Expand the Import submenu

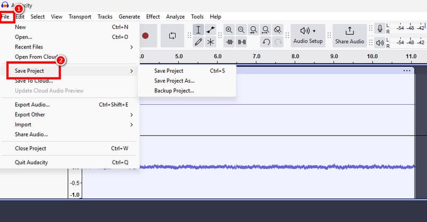(69, 124)
